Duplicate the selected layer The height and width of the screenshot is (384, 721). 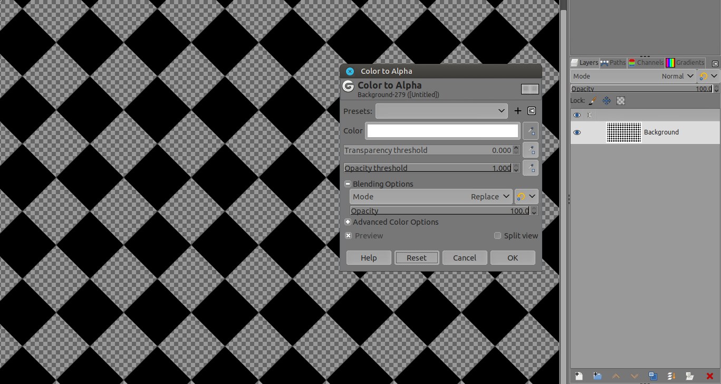point(653,376)
